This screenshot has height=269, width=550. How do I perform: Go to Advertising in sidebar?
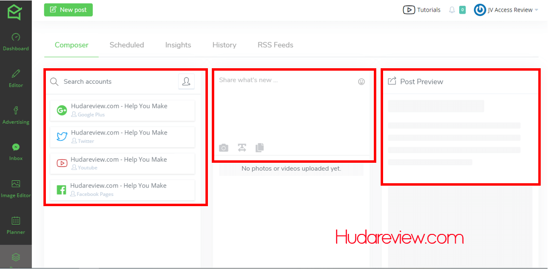pyautogui.click(x=16, y=115)
